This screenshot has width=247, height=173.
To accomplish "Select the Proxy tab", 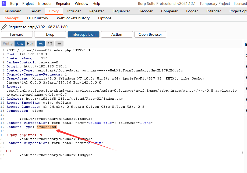I will [x=54, y=11].
